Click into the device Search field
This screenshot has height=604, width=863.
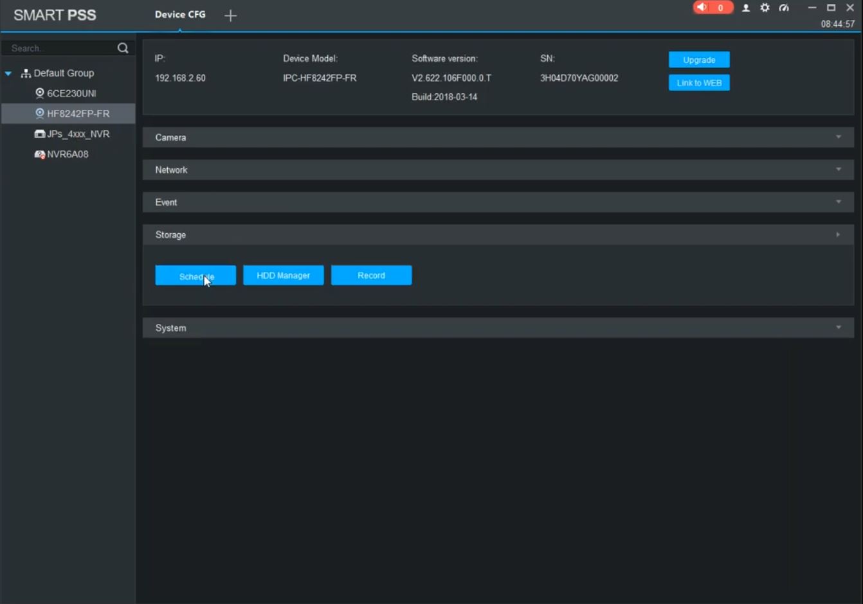[x=61, y=48]
